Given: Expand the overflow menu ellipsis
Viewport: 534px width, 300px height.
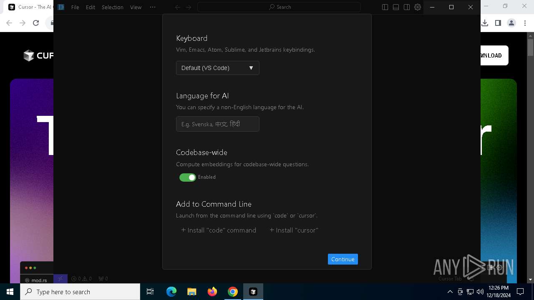Looking at the screenshot, I should 153,7.
